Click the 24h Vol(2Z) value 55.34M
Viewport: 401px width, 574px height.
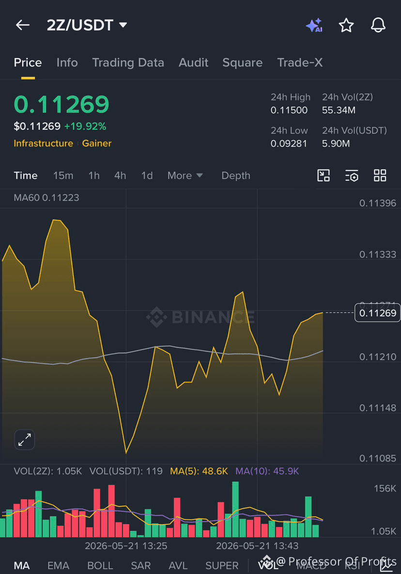pyautogui.click(x=339, y=110)
